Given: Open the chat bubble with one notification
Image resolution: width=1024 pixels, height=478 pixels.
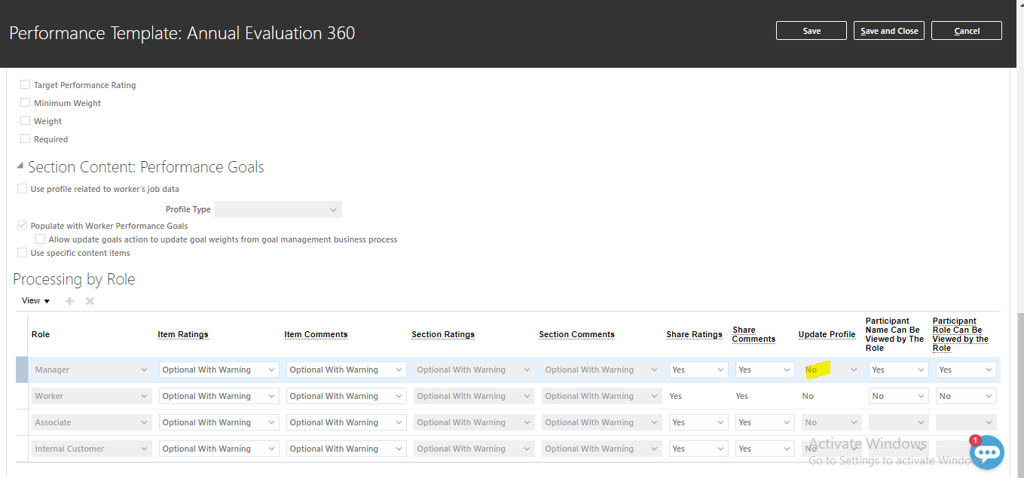Looking at the screenshot, I should pyautogui.click(x=987, y=452).
